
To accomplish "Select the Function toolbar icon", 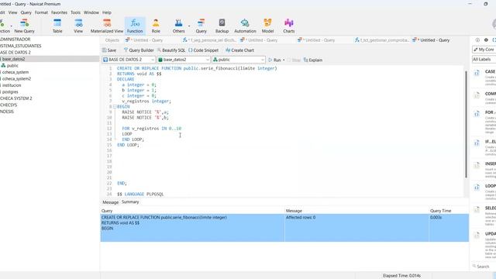I will click(135, 26).
